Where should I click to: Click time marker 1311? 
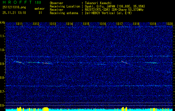pyautogui.click(x=19, y=24)
